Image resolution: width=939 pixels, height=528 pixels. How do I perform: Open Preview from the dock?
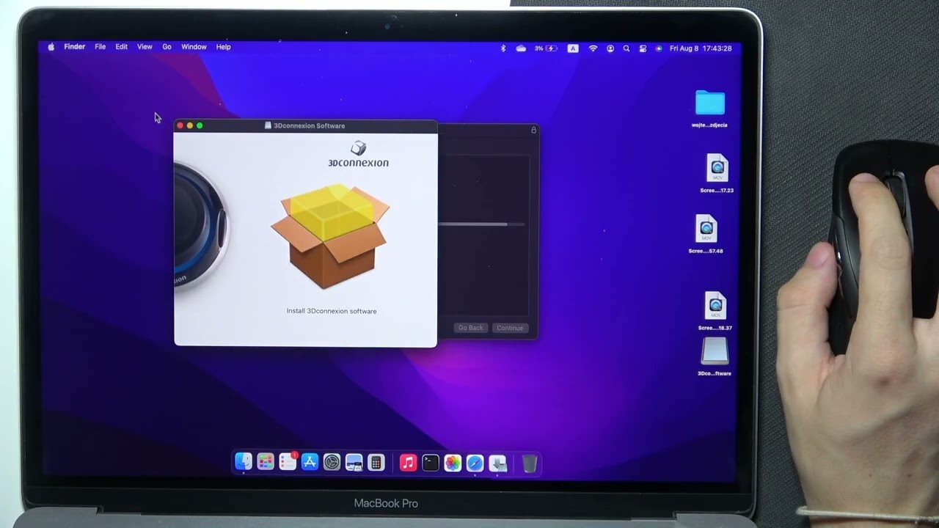click(x=354, y=462)
